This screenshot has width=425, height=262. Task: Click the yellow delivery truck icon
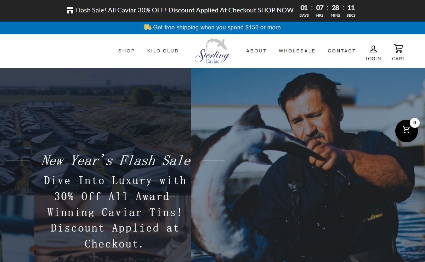click(148, 27)
